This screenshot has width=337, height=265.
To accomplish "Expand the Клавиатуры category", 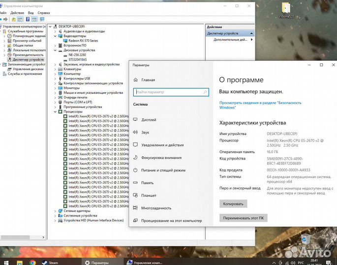I will point(55,69).
